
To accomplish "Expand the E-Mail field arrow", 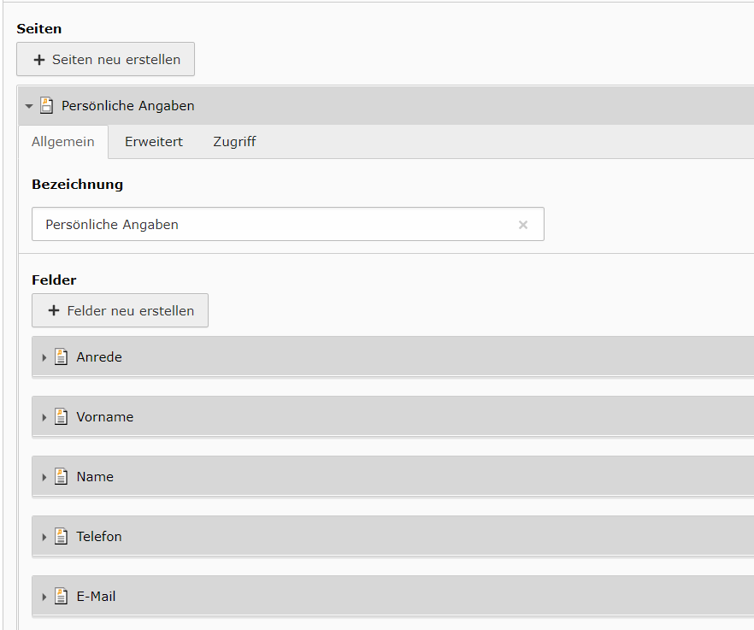I will (44, 597).
